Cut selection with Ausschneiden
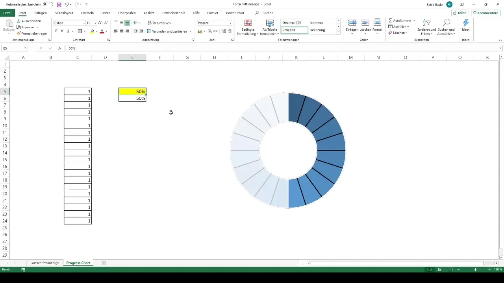This screenshot has width=504, height=283. [x=29, y=21]
